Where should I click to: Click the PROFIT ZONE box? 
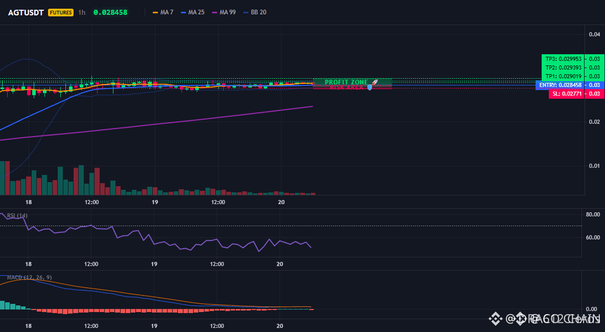(352, 82)
